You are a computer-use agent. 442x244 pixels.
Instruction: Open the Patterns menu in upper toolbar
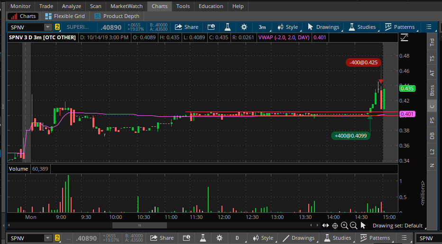(400, 27)
